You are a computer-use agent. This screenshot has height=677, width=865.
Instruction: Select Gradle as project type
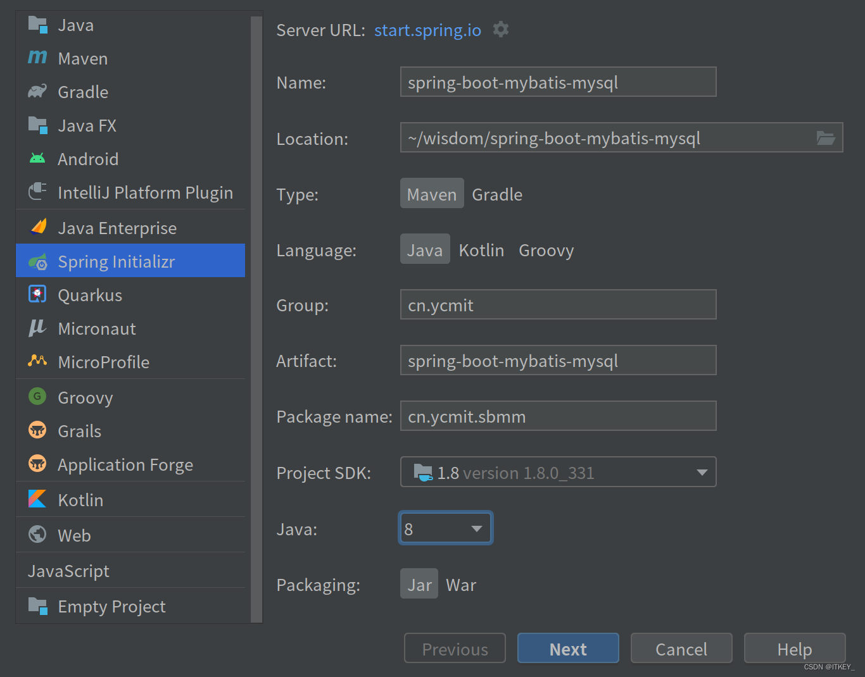click(497, 194)
